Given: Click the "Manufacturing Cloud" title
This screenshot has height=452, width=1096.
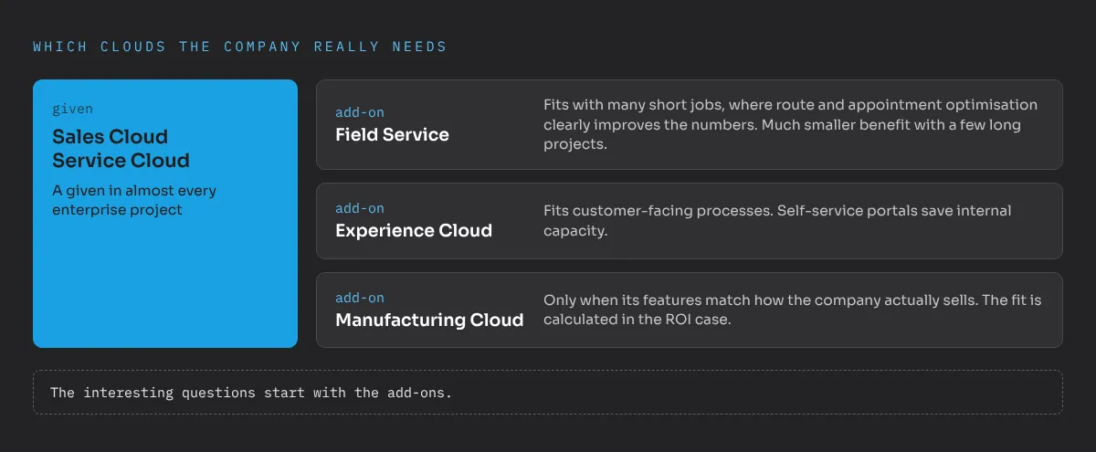Looking at the screenshot, I should click(429, 321).
